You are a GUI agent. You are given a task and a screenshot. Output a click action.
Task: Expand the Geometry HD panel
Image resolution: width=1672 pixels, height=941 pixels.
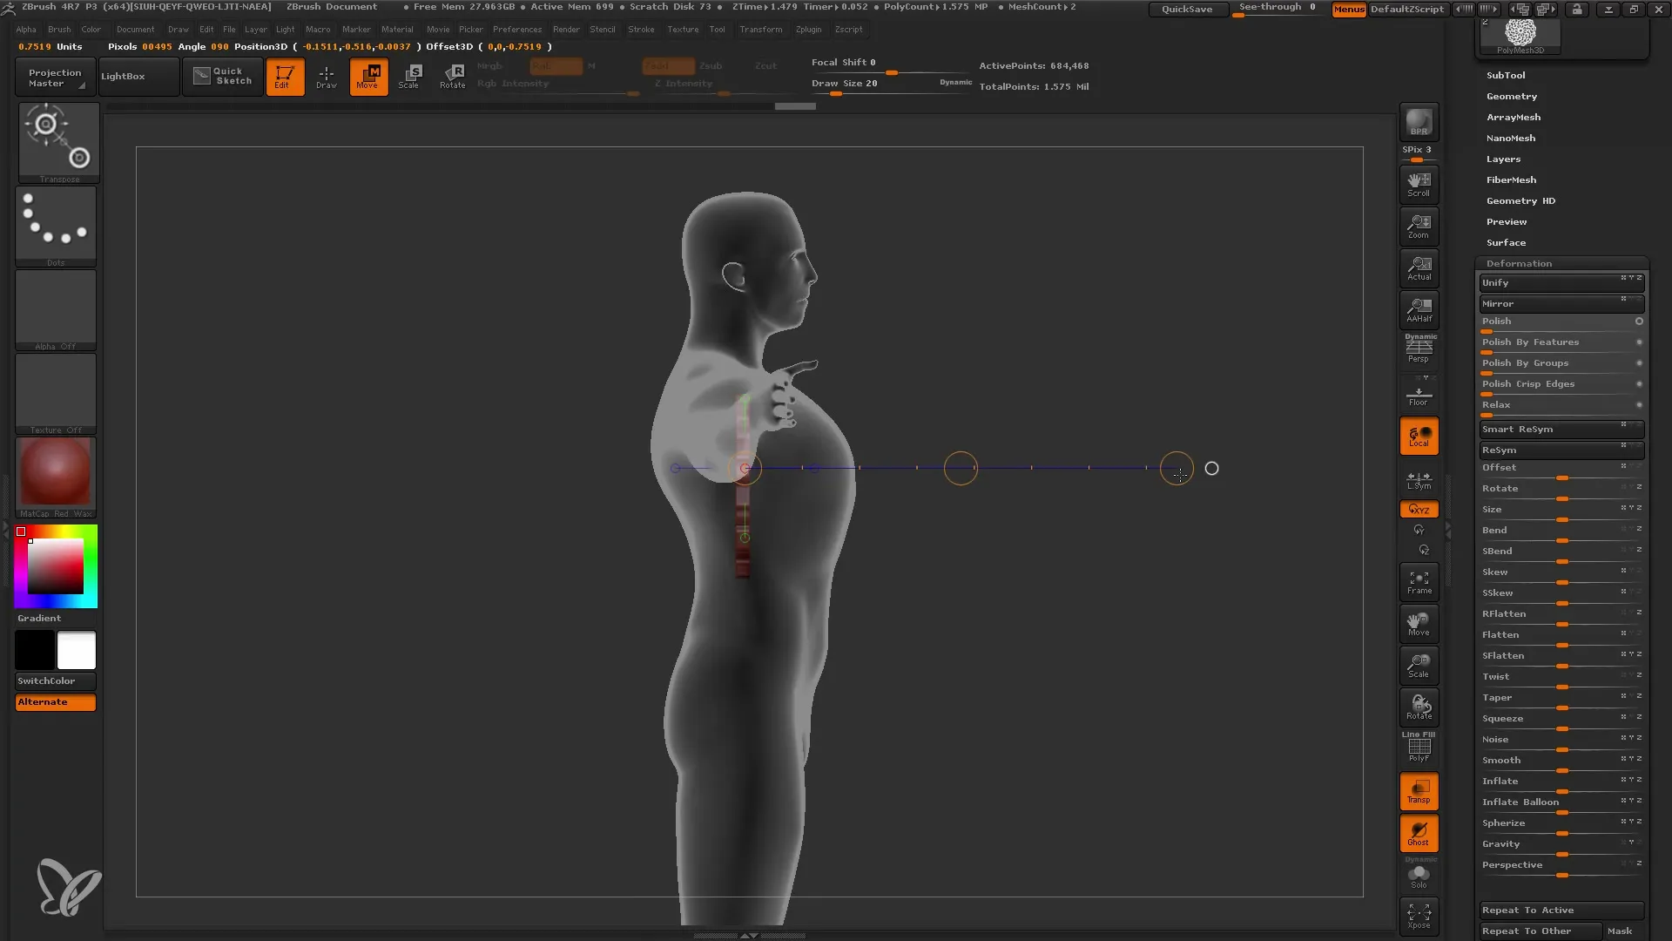pos(1520,200)
